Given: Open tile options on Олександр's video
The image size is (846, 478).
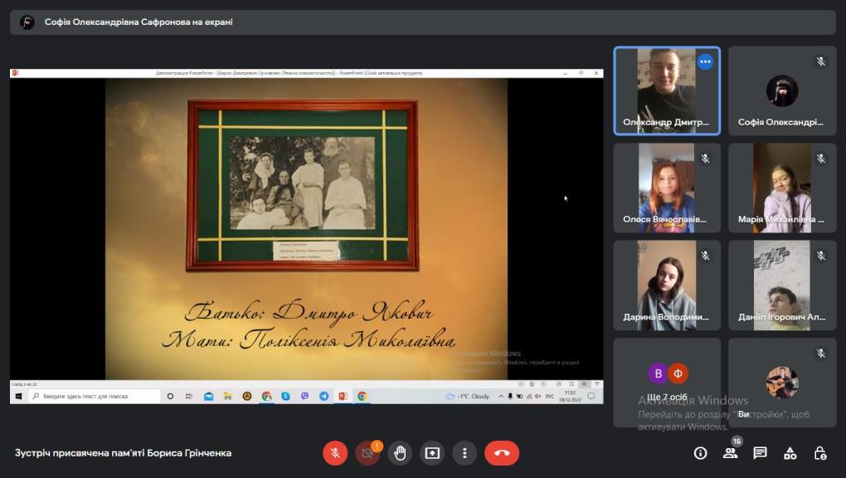Looking at the screenshot, I should pos(705,61).
